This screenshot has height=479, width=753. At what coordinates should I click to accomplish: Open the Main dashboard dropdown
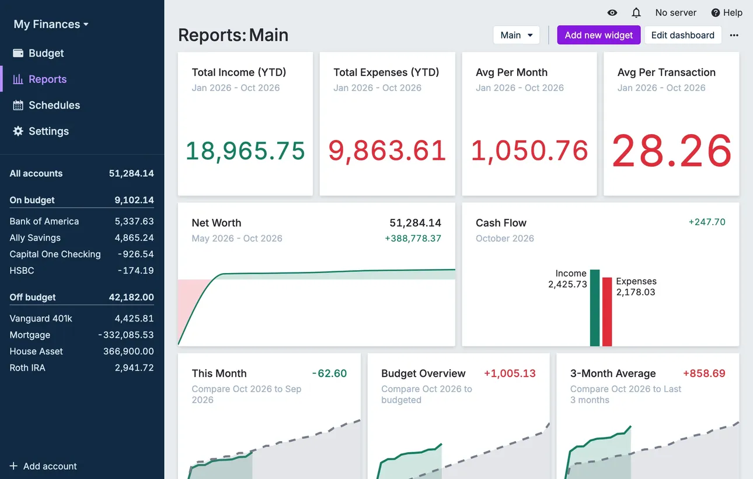[x=517, y=35]
